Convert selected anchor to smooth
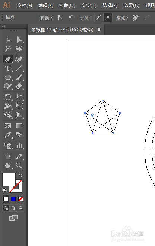155x246 pixels. pyautogui.click(x=71, y=18)
